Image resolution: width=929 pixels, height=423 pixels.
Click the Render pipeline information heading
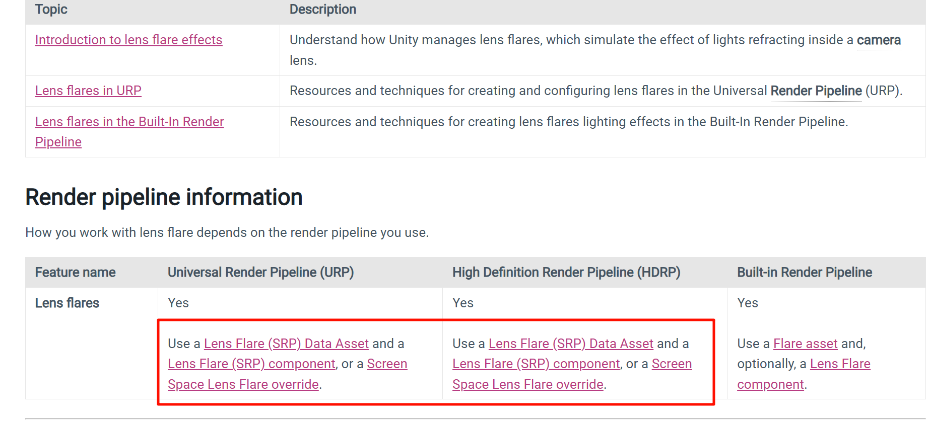coord(164,197)
